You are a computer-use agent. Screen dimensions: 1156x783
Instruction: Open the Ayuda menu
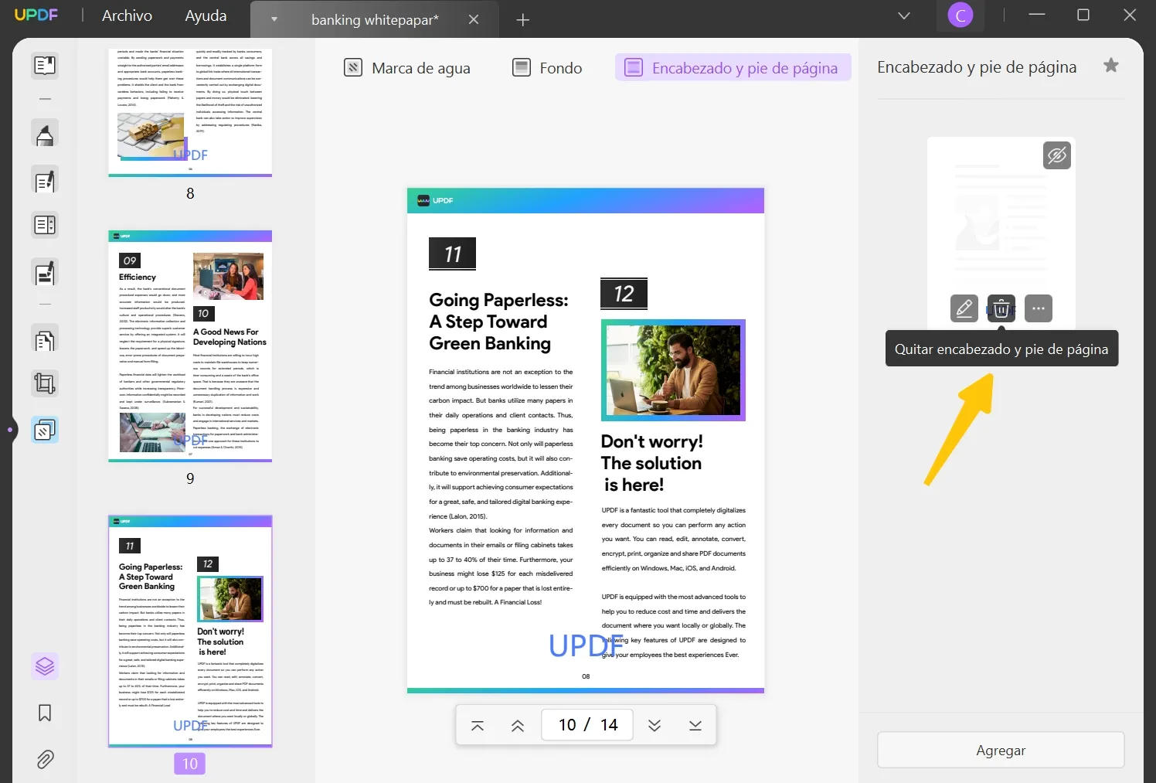pyautogui.click(x=206, y=15)
